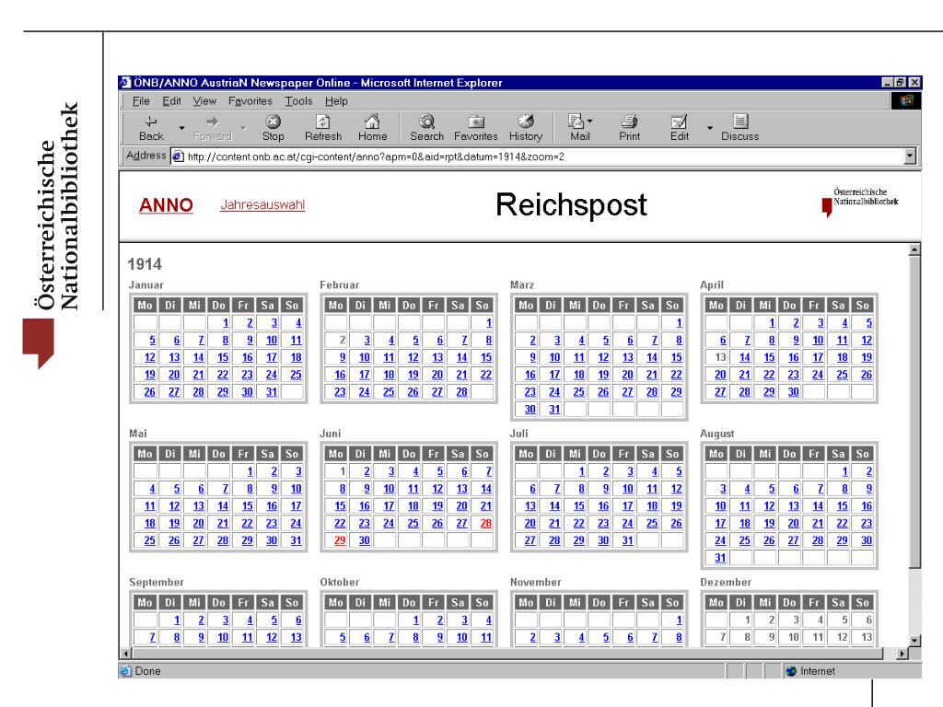This screenshot has height=707, width=943.
Task: Select day 30 in April
Action: tap(793, 392)
